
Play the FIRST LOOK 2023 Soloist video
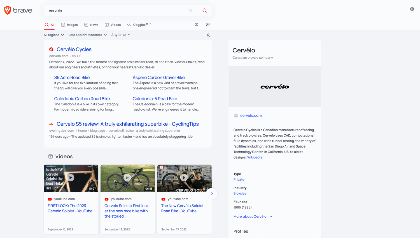71,178
